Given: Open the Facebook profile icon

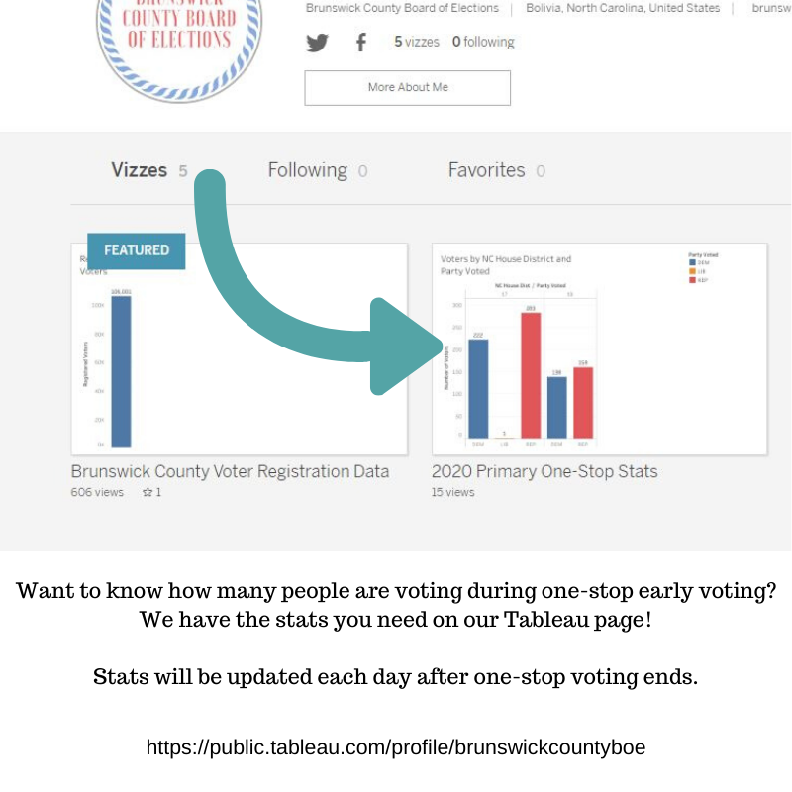Looking at the screenshot, I should (x=360, y=43).
